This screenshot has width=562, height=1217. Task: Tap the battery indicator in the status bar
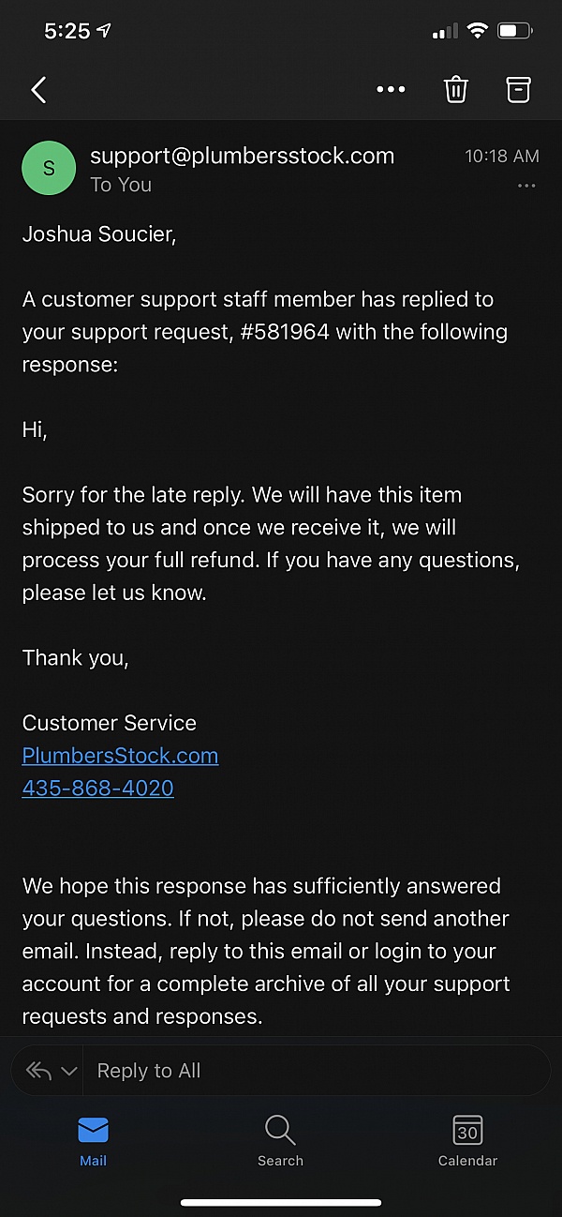coord(514,31)
